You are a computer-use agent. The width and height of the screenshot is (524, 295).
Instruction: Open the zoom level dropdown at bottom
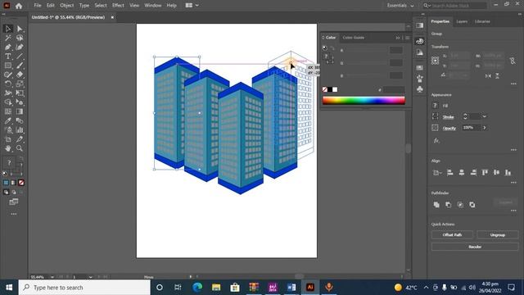[52, 277]
